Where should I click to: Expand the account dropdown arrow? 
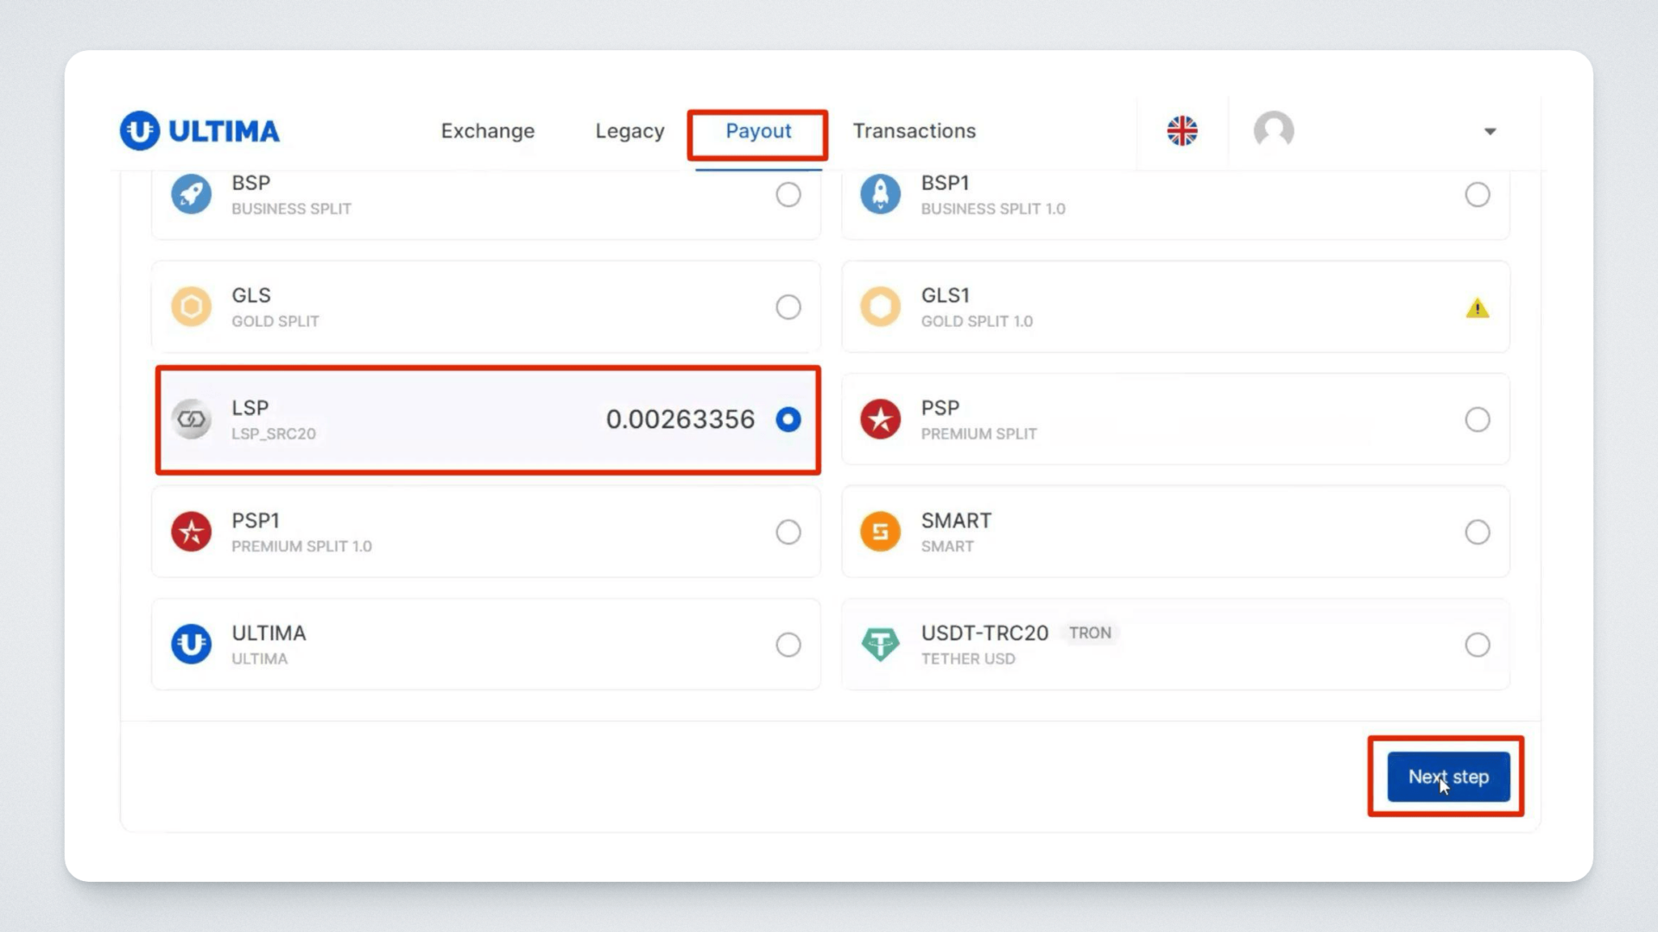[1490, 132]
